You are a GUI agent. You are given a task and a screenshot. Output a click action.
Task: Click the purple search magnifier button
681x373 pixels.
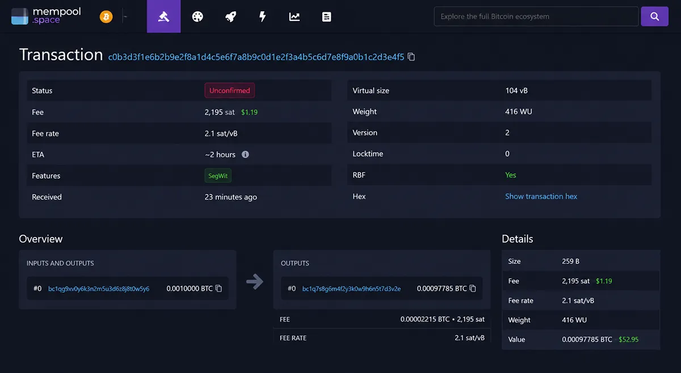coord(655,16)
